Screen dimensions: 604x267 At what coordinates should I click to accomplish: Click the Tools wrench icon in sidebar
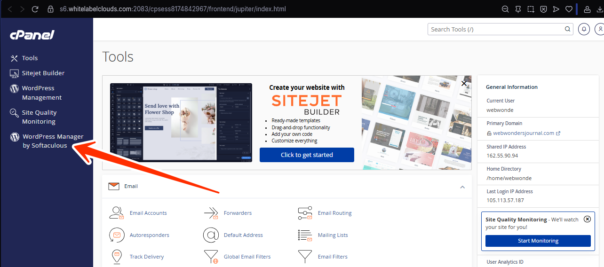tap(14, 58)
